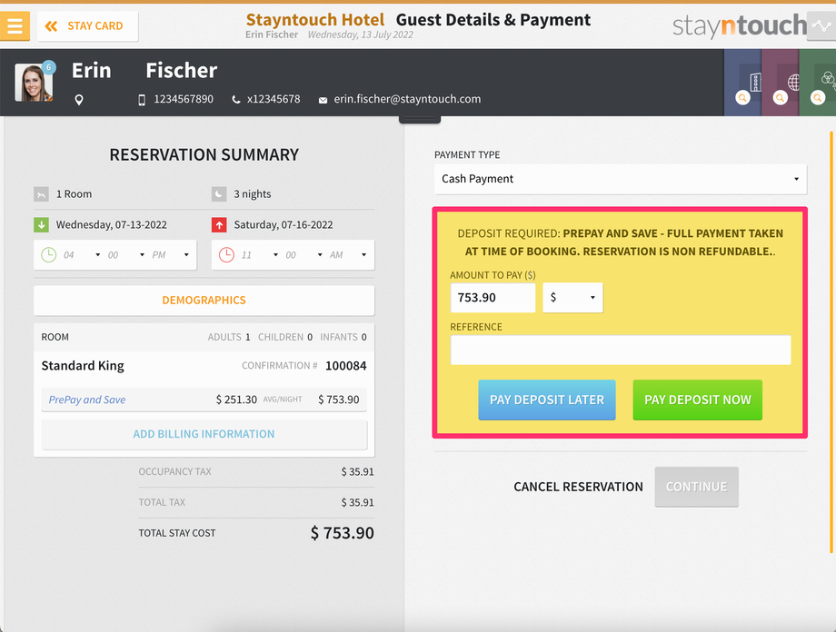Click the Reference input field
This screenshot has height=632, width=836.
(620, 350)
